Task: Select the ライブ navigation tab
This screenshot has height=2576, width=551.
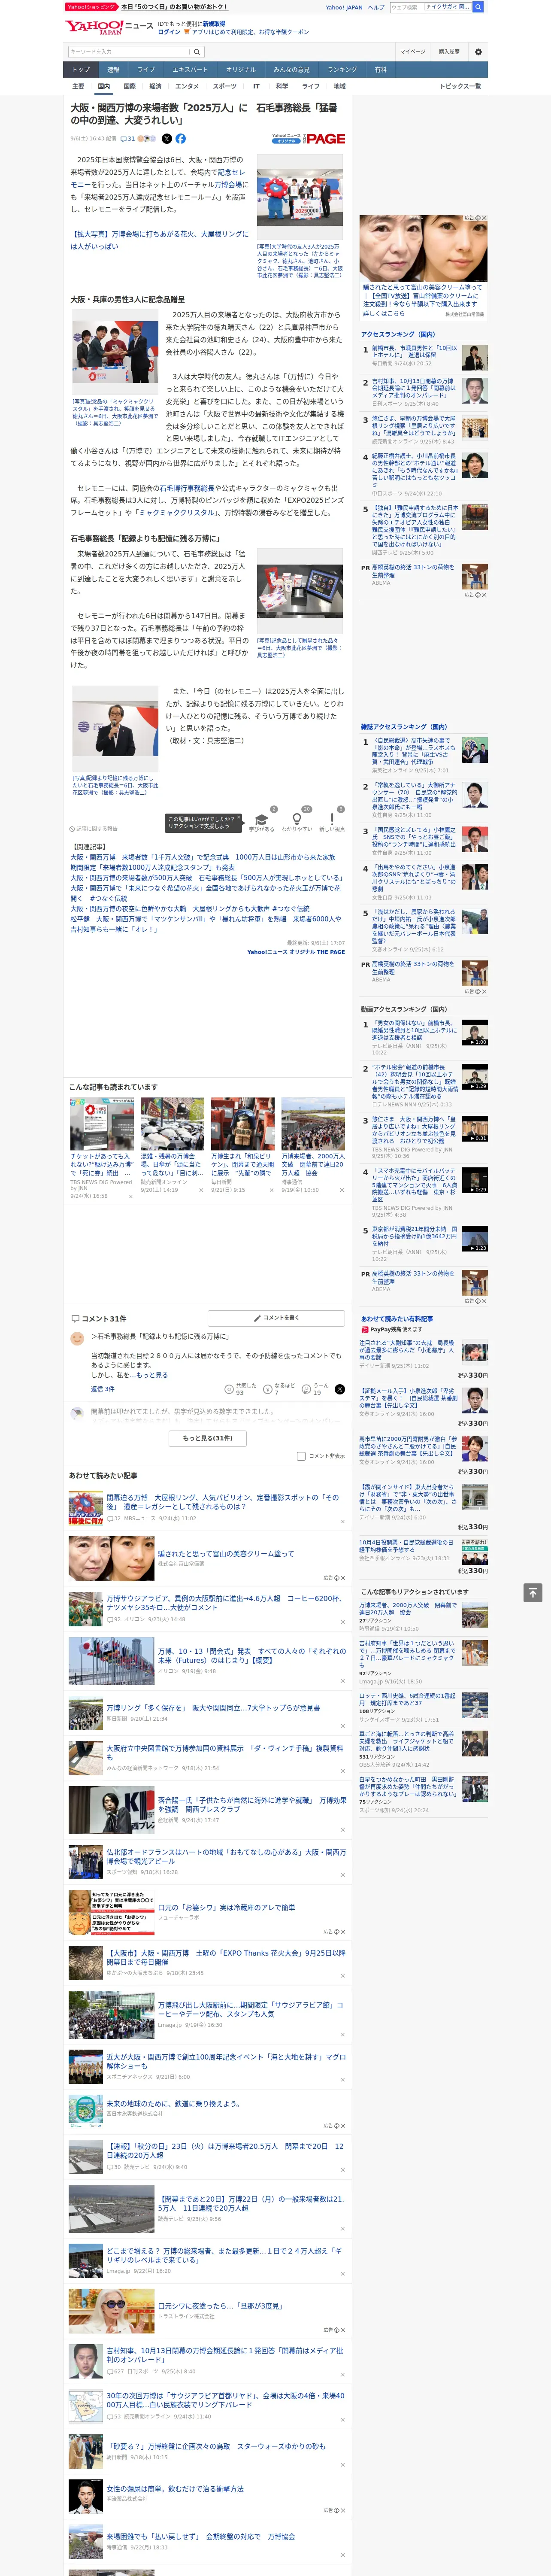Action: coord(146,70)
